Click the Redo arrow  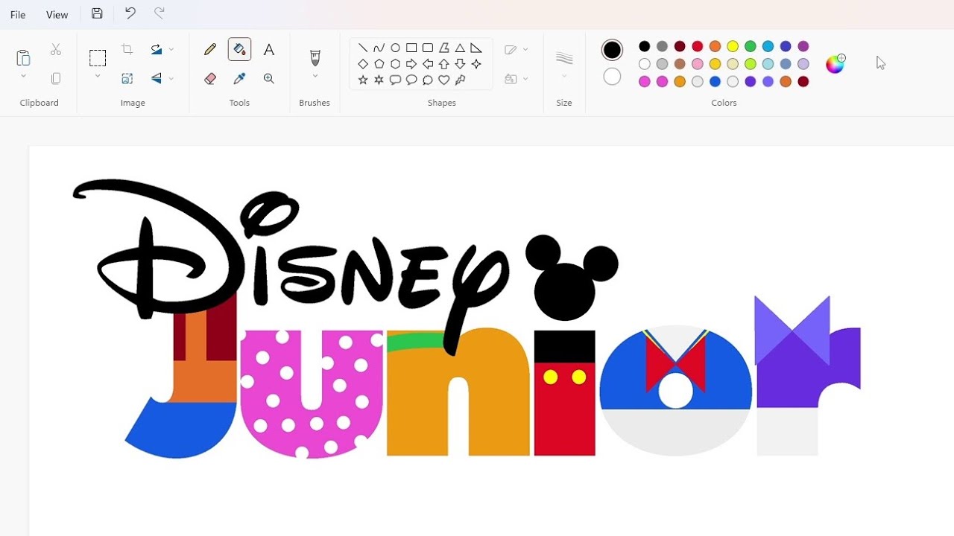point(159,13)
